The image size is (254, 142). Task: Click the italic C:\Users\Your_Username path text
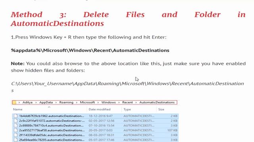click(127, 87)
